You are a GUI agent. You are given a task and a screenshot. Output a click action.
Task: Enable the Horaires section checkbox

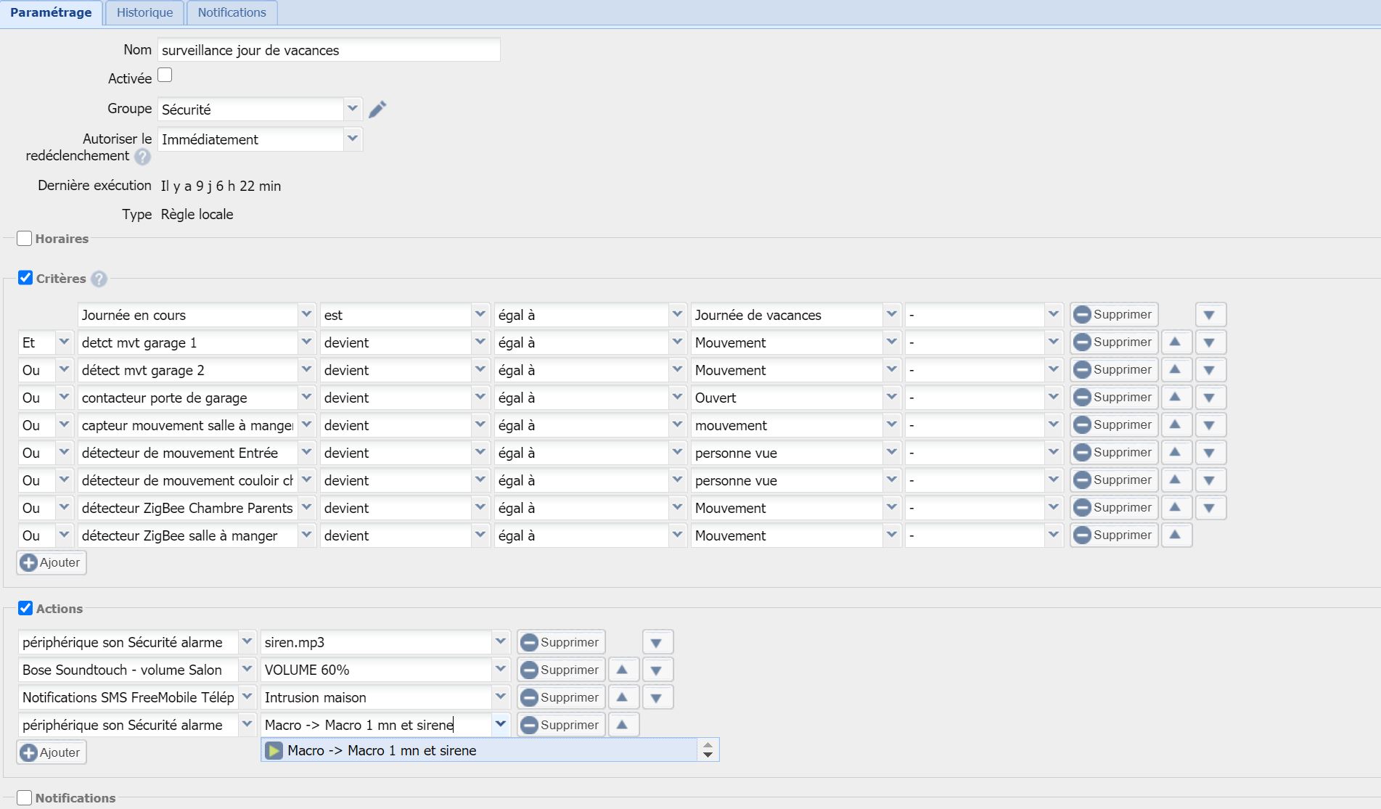coord(24,238)
